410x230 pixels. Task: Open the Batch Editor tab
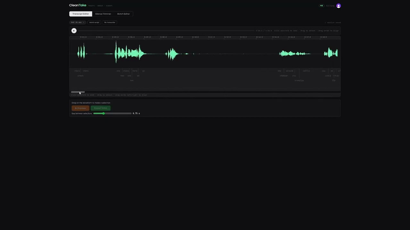123,14
